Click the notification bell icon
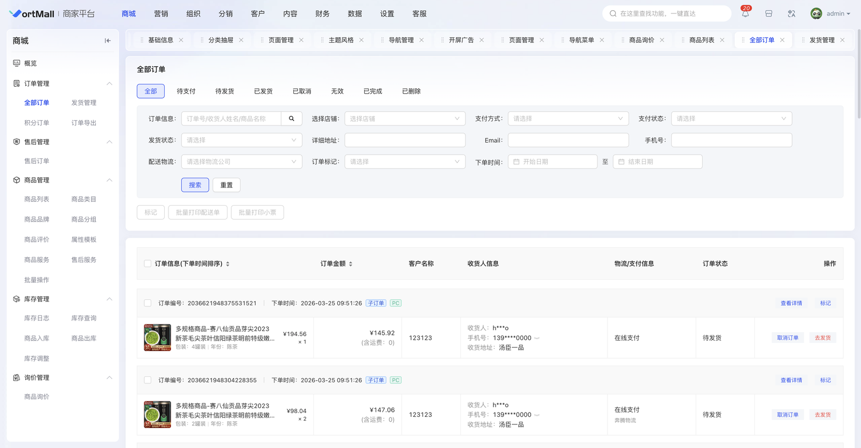Image resolution: width=861 pixels, height=448 pixels. pos(745,14)
